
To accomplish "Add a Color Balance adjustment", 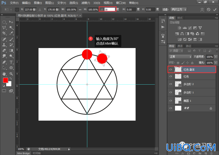I will 182,33.
